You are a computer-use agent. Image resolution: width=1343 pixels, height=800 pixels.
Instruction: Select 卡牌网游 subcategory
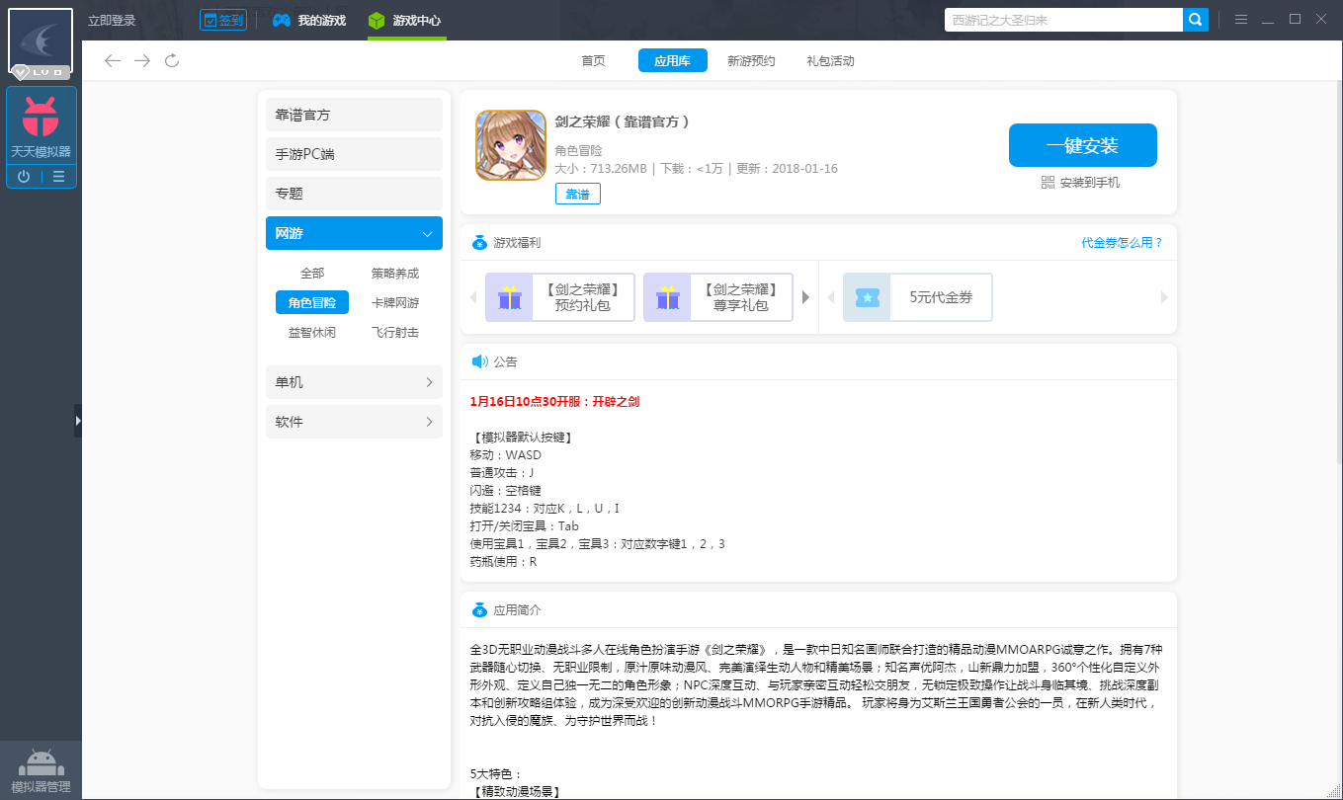pyautogui.click(x=395, y=303)
